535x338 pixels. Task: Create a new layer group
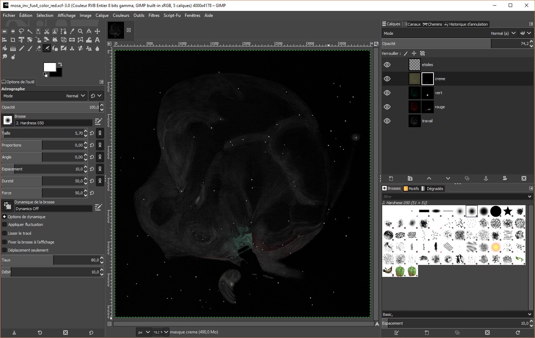click(410, 178)
